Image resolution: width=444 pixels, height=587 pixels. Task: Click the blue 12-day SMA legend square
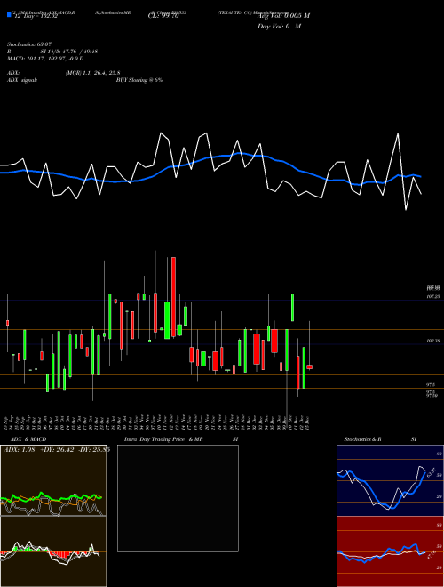pyautogui.click(x=9, y=14)
